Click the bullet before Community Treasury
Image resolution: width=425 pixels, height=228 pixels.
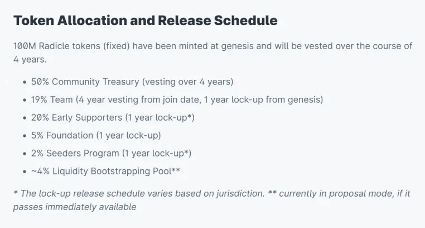pyautogui.click(x=25, y=82)
